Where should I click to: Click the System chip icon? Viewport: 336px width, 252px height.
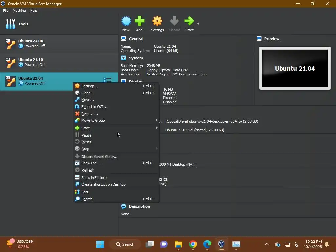coord(123,58)
